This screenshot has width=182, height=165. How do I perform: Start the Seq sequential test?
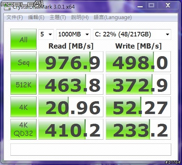tap(23, 62)
